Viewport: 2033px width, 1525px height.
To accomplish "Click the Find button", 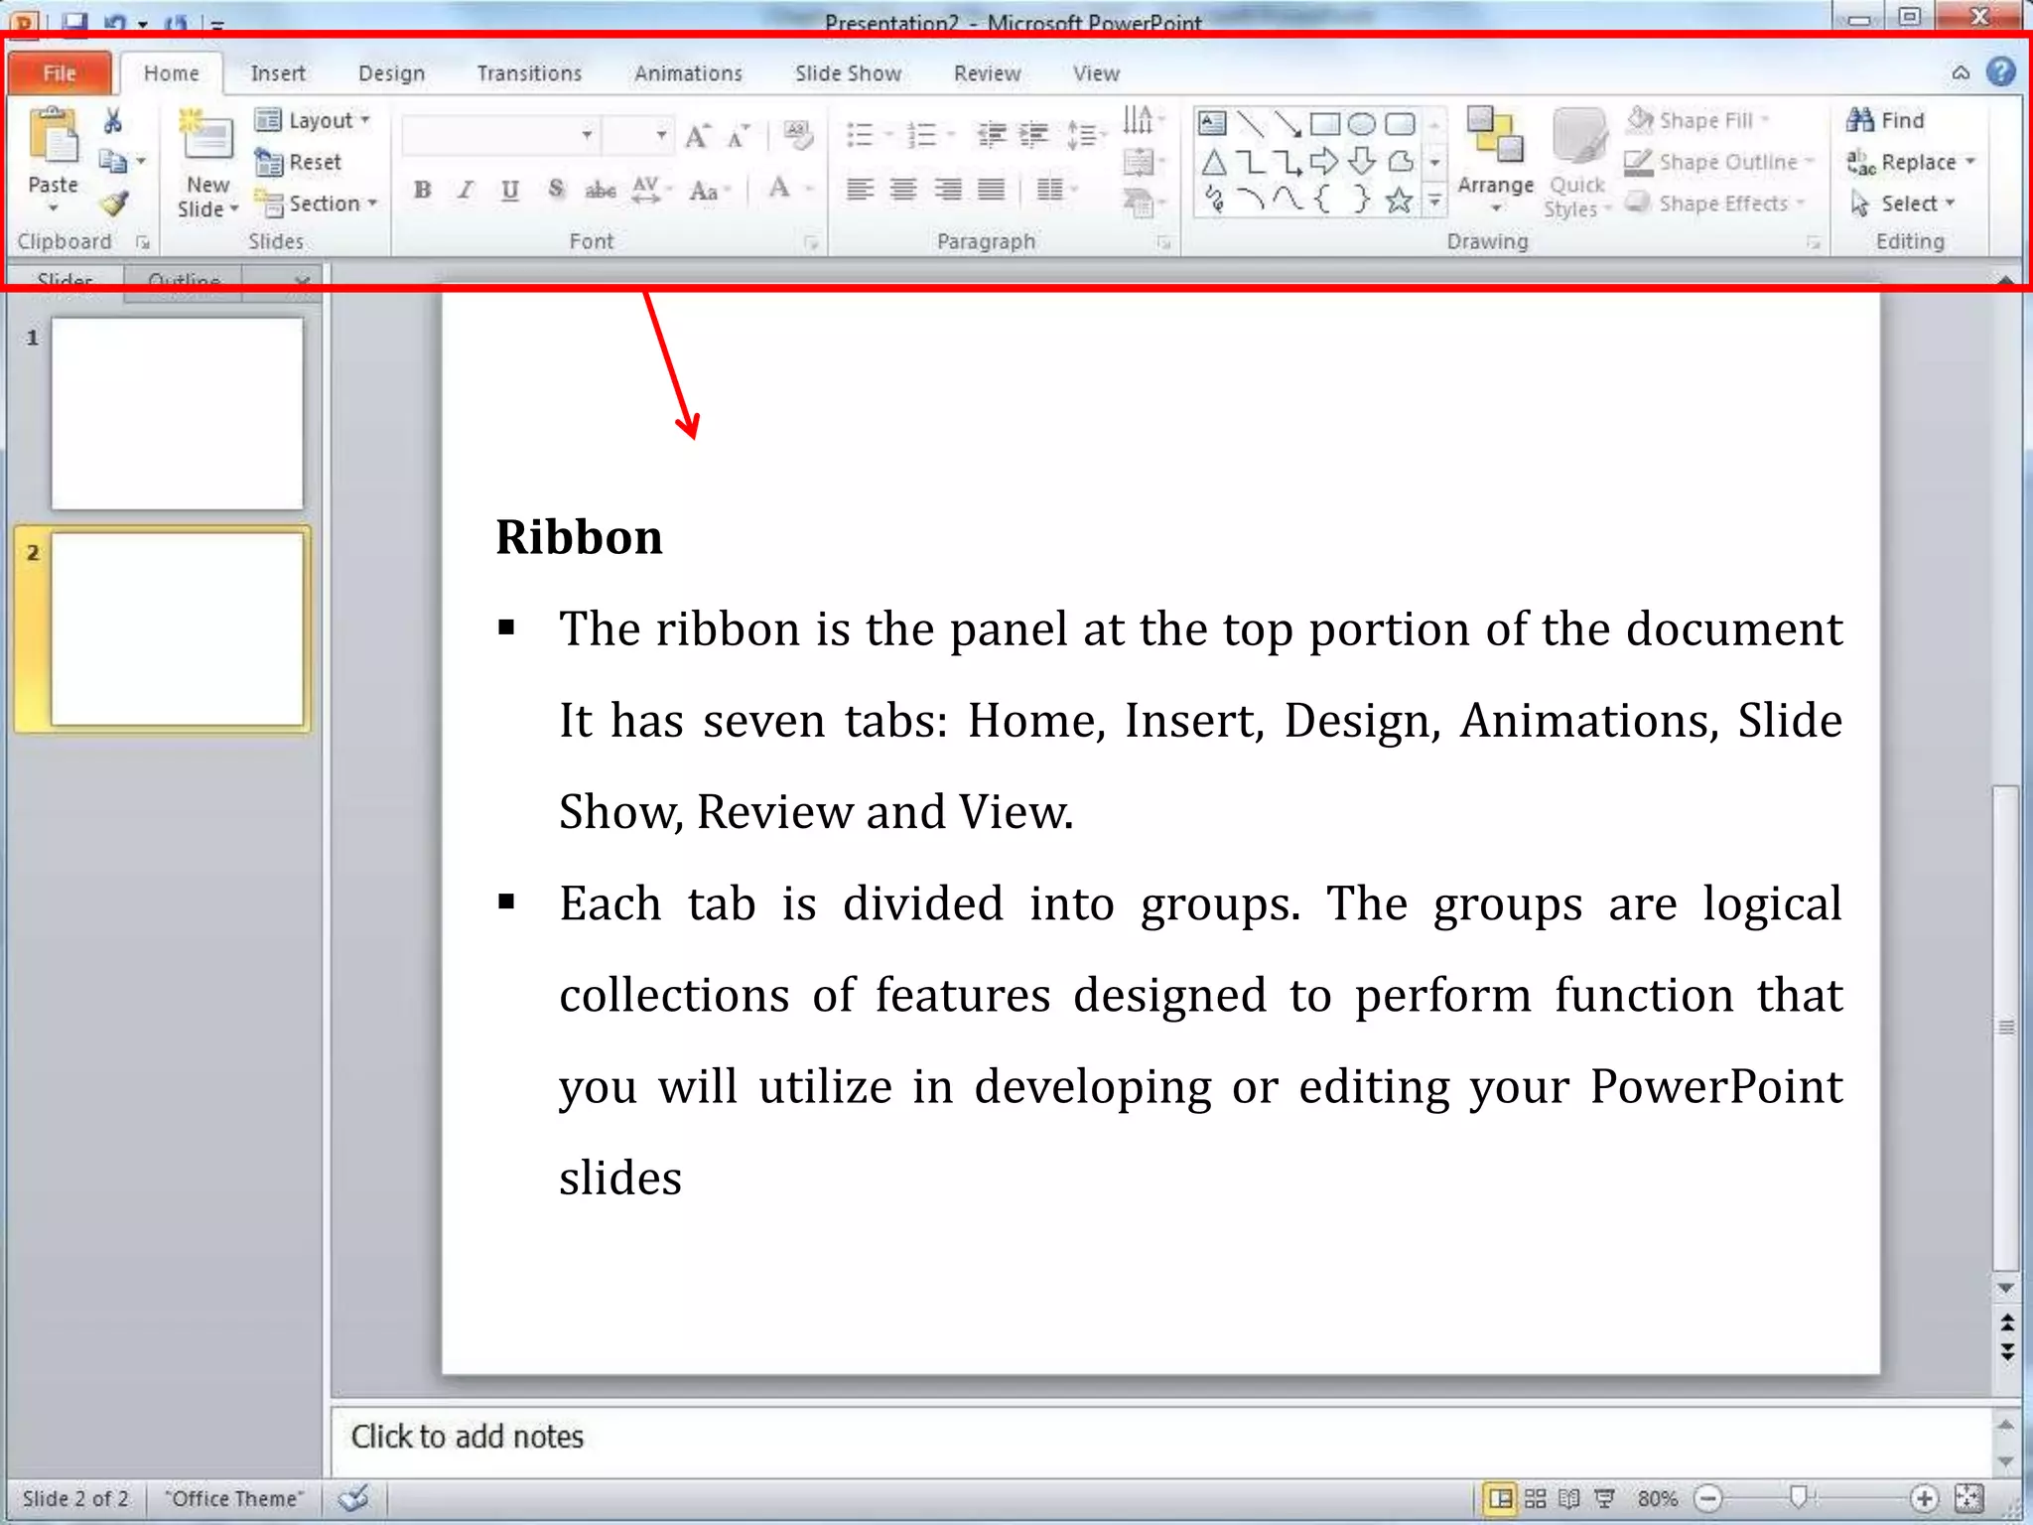I will 1886,120.
